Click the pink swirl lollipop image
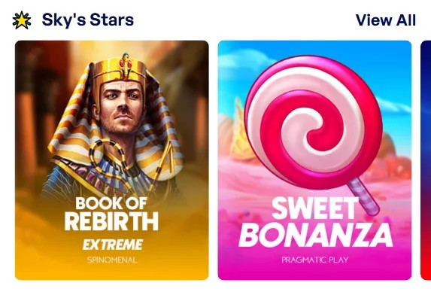 coord(314,123)
